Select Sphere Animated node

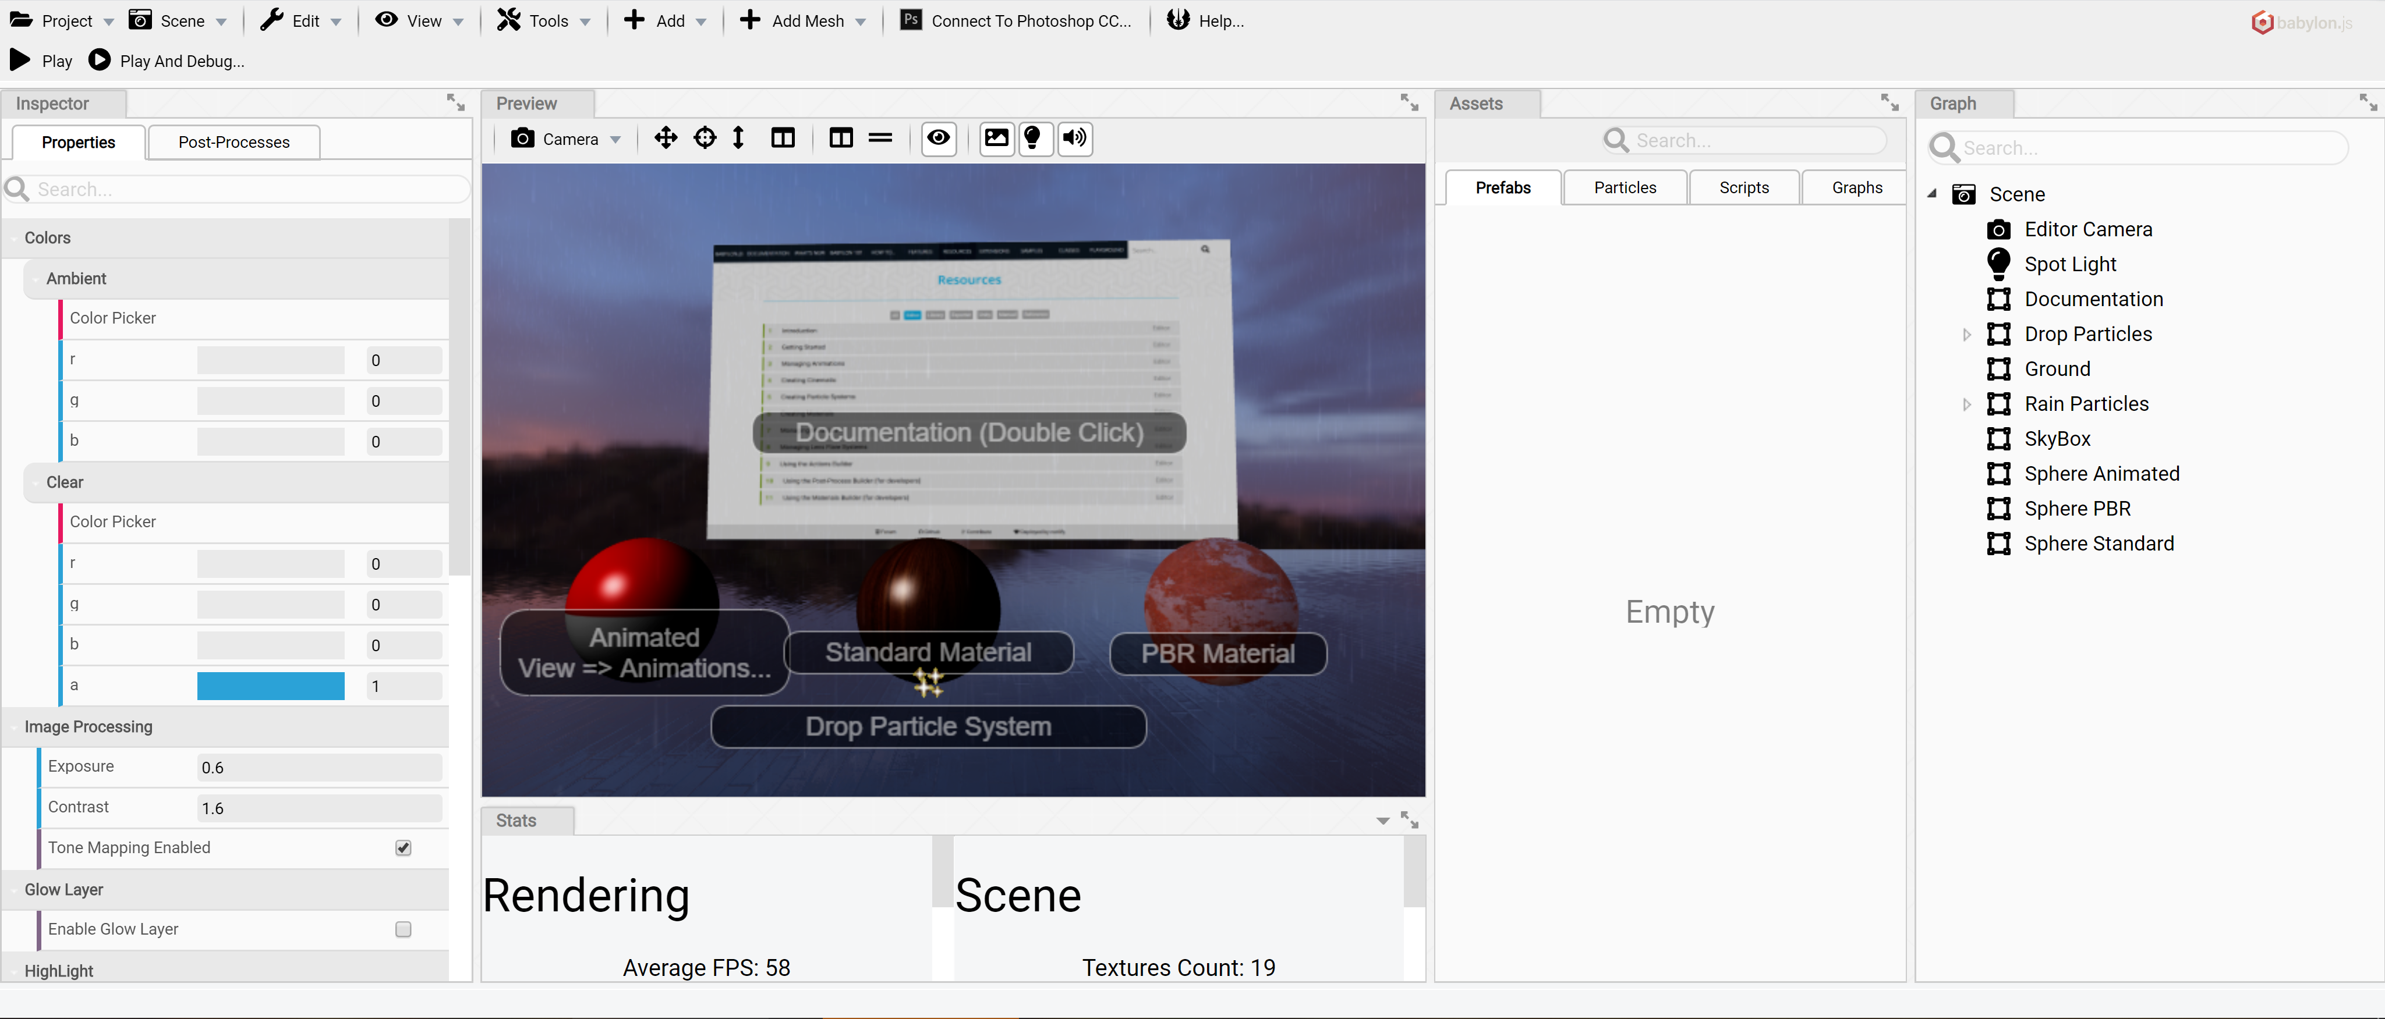(2101, 474)
